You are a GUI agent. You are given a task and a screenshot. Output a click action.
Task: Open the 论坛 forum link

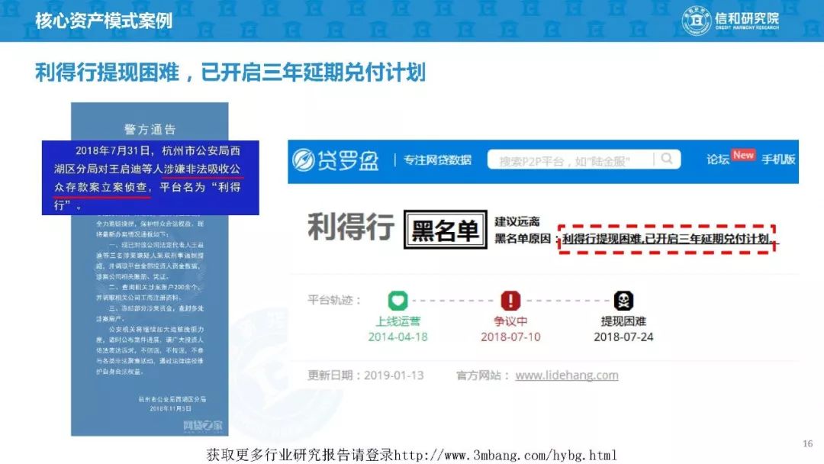point(717,159)
